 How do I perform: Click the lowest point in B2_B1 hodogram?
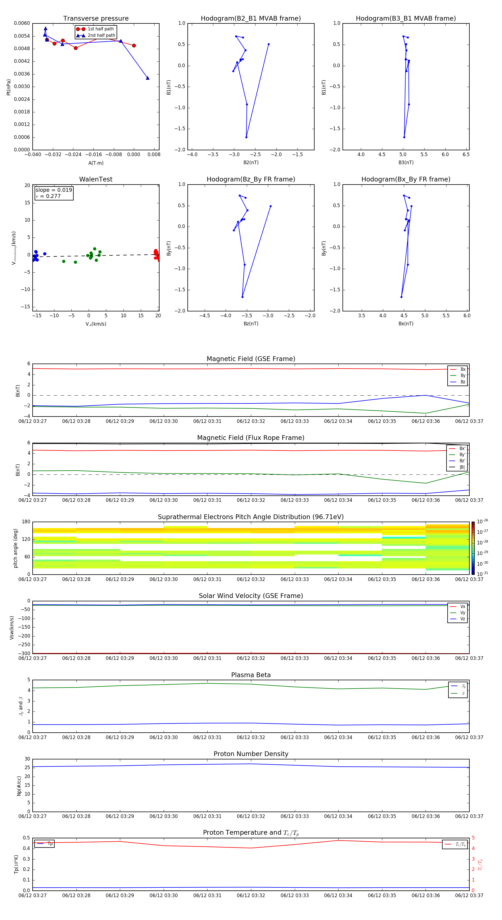pos(246,137)
